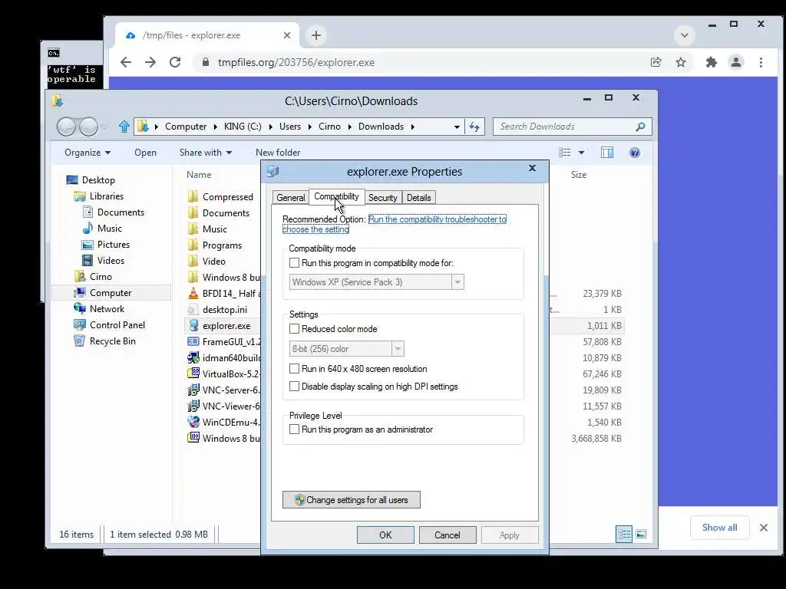Toggle Explorer preview pane icon
The image size is (786, 589).
(607, 153)
